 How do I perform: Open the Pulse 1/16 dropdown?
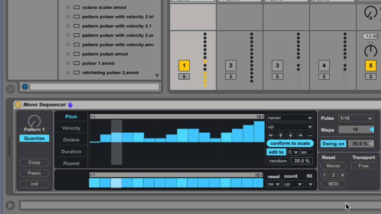point(356,118)
